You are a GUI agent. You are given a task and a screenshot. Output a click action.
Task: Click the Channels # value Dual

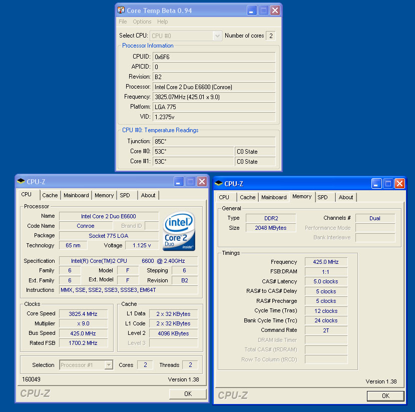(x=375, y=218)
